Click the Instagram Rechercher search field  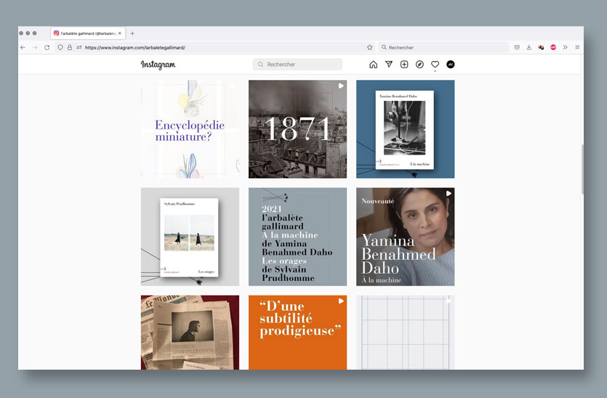297,65
